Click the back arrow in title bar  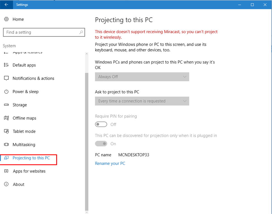click(x=6, y=5)
